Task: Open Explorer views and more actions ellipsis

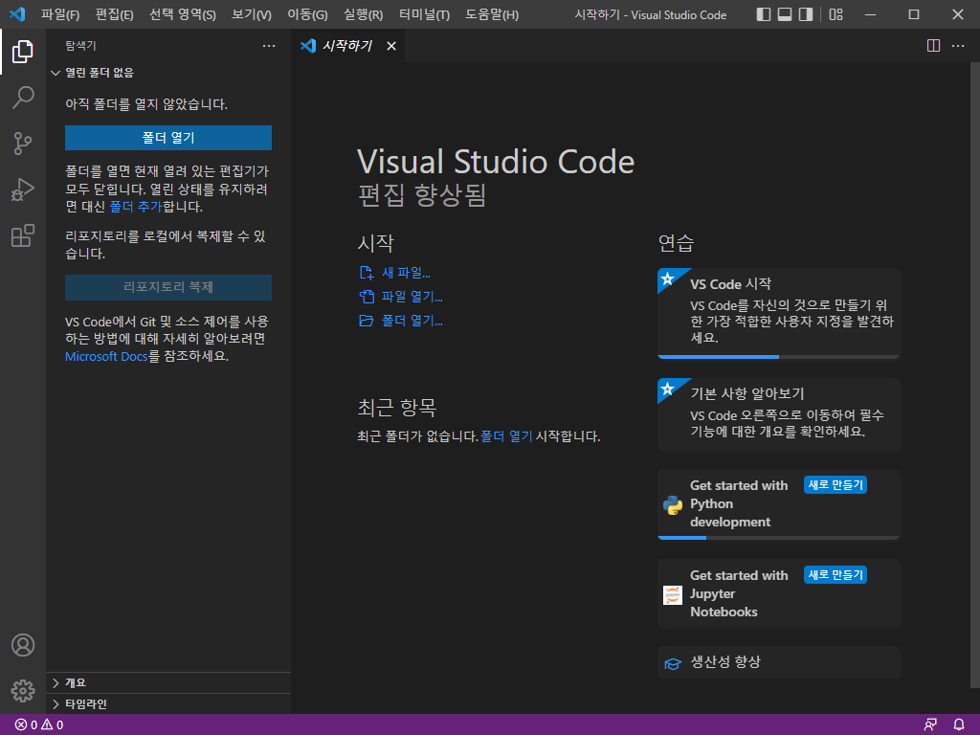Action: point(269,46)
